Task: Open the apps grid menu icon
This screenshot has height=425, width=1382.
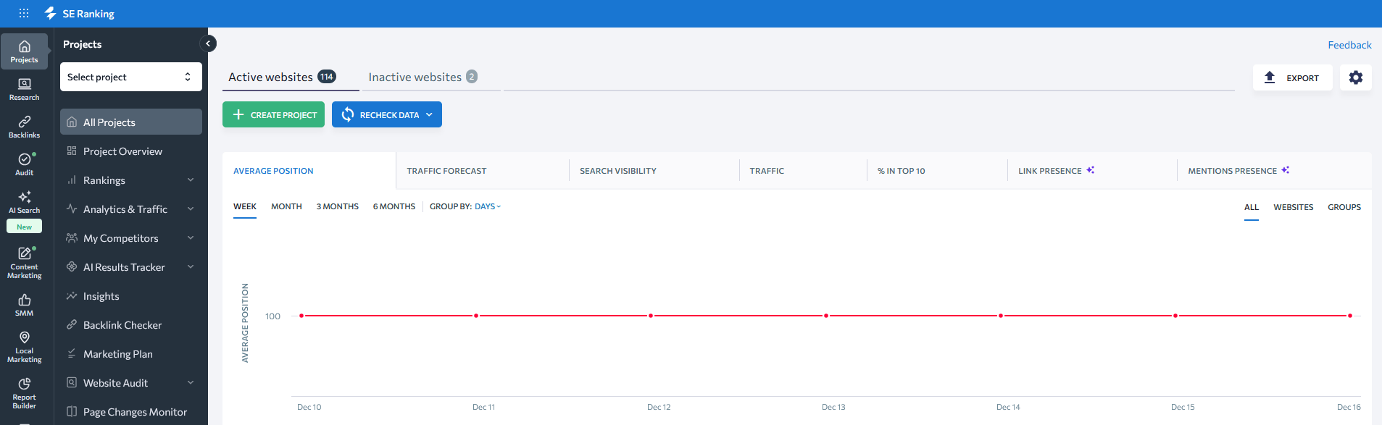Action: click(x=24, y=13)
